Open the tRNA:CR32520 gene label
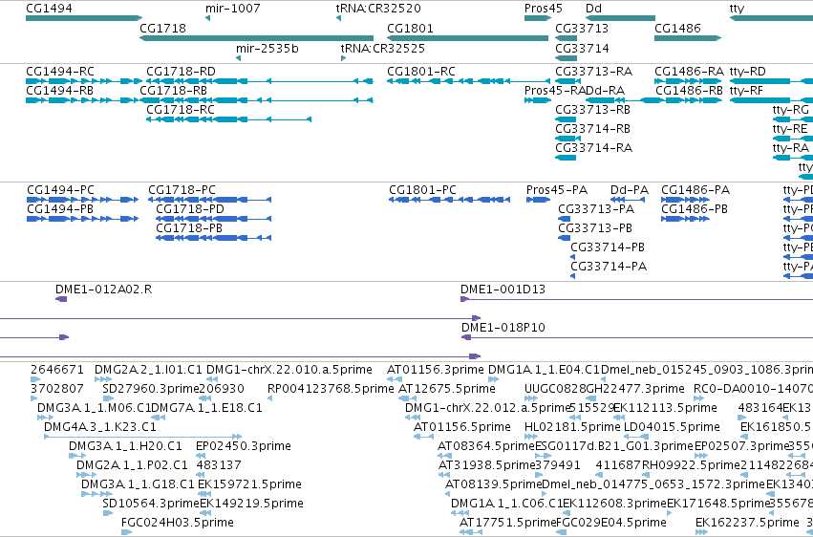This screenshot has height=537, width=813. [x=378, y=9]
